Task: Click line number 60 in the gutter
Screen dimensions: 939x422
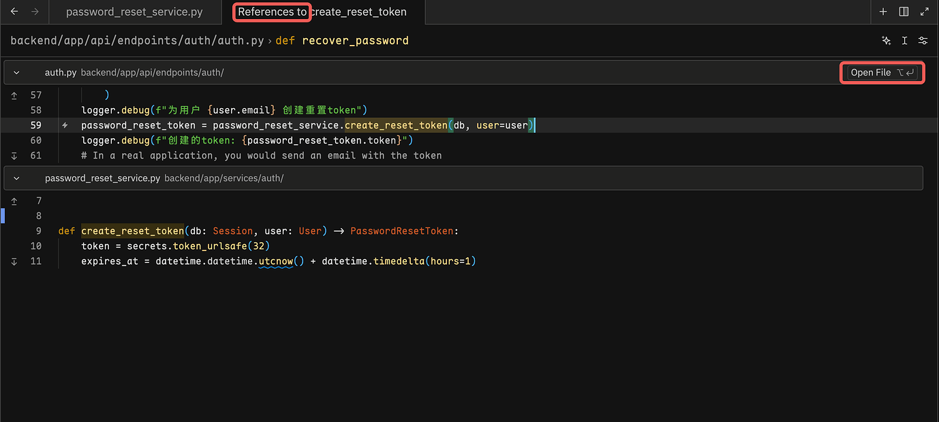Action: (x=36, y=140)
